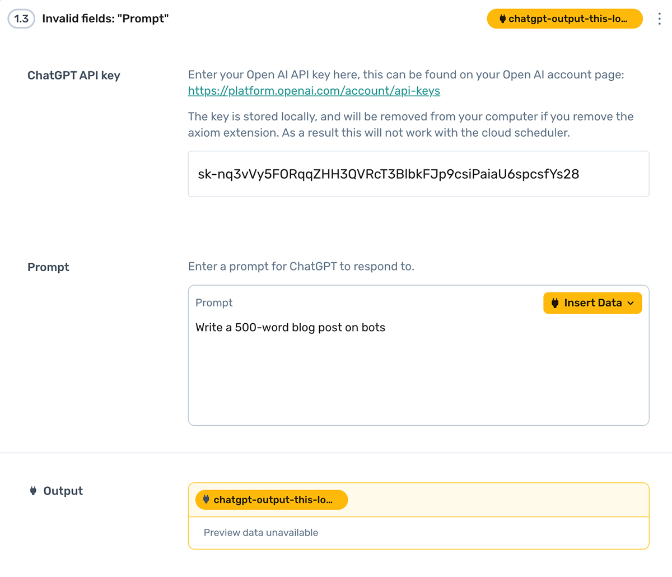Click the text "Write a 500-word blog post on bots"
This screenshot has width=672, height=577.
tap(290, 328)
